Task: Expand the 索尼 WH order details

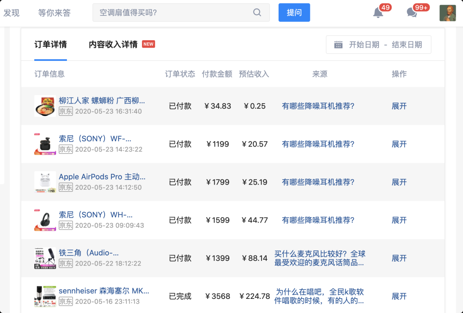Action: coord(399,221)
